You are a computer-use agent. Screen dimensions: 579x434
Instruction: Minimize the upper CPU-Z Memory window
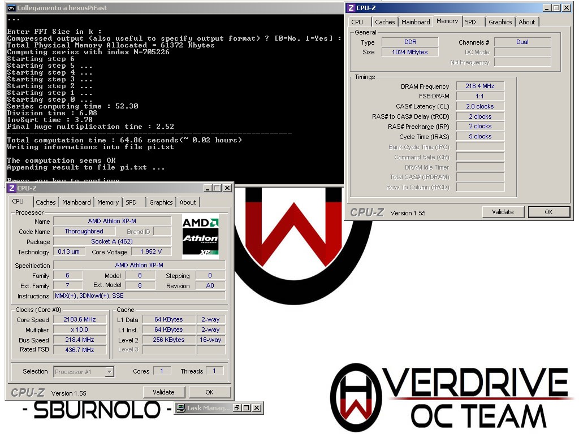click(547, 8)
